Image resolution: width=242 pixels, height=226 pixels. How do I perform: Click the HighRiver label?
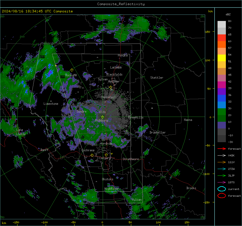pyautogui.click(x=112, y=189)
